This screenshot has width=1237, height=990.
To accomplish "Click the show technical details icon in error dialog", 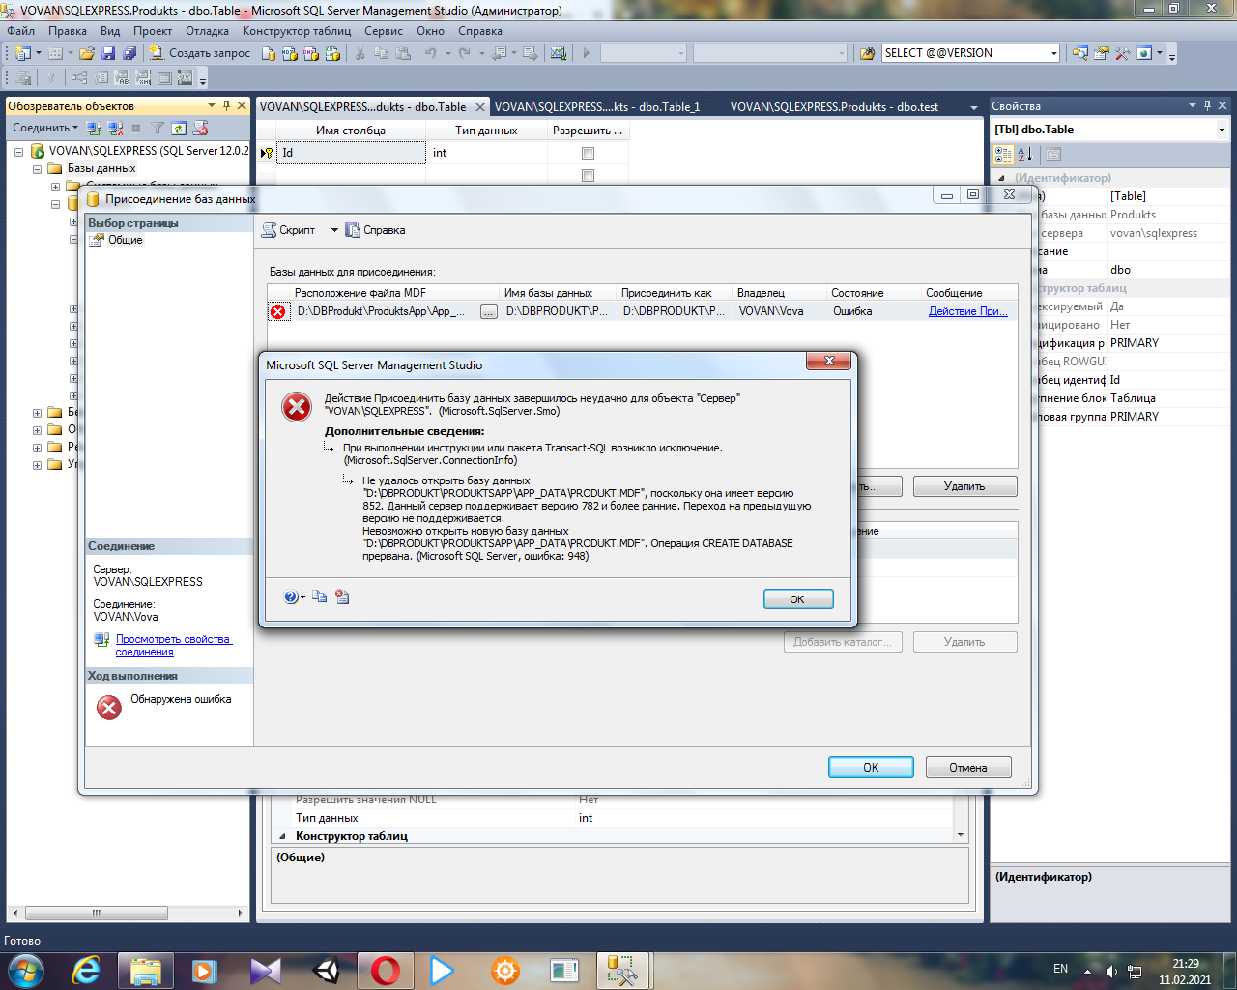I will (x=342, y=597).
